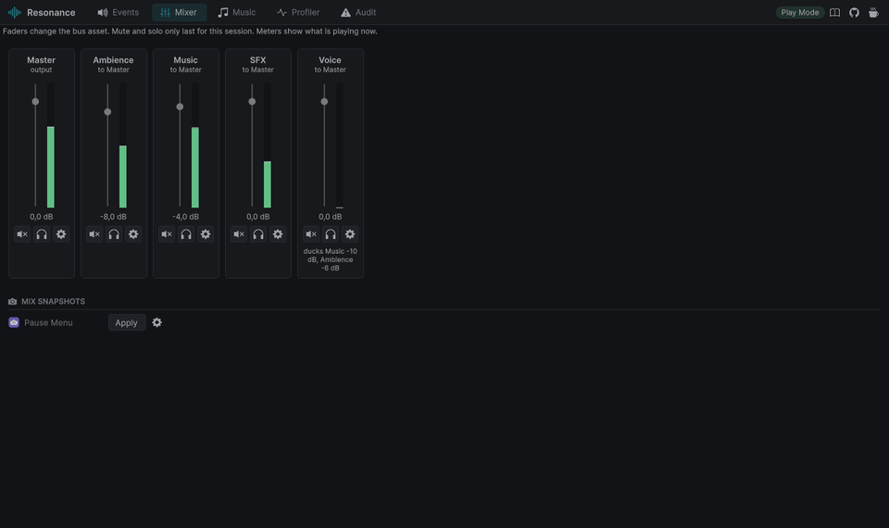Solo the Music bus
Screen dimensions: 889x528
[186, 234]
